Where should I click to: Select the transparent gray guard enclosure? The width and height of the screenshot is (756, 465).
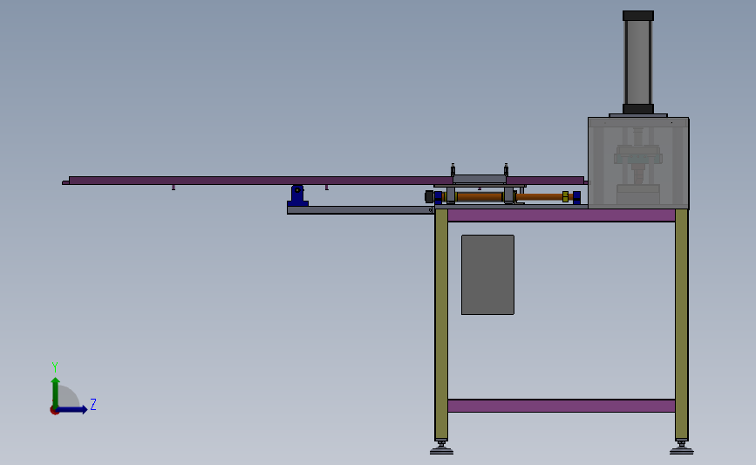[638, 163]
